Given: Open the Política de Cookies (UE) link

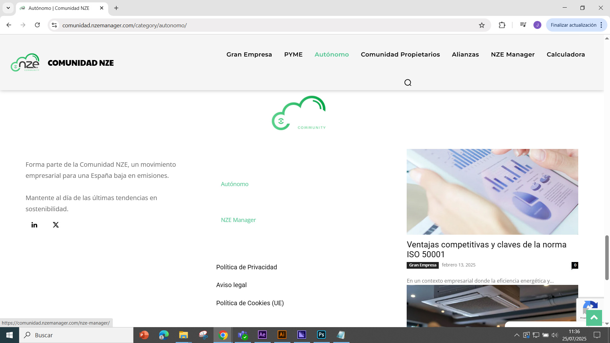Looking at the screenshot, I should tap(250, 303).
